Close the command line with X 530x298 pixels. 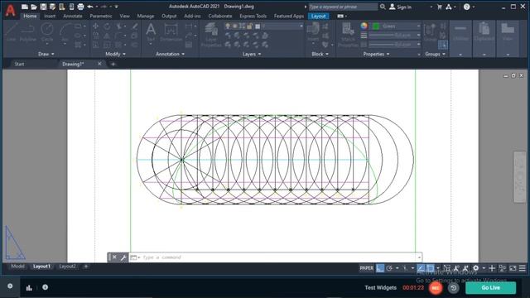(x=114, y=257)
